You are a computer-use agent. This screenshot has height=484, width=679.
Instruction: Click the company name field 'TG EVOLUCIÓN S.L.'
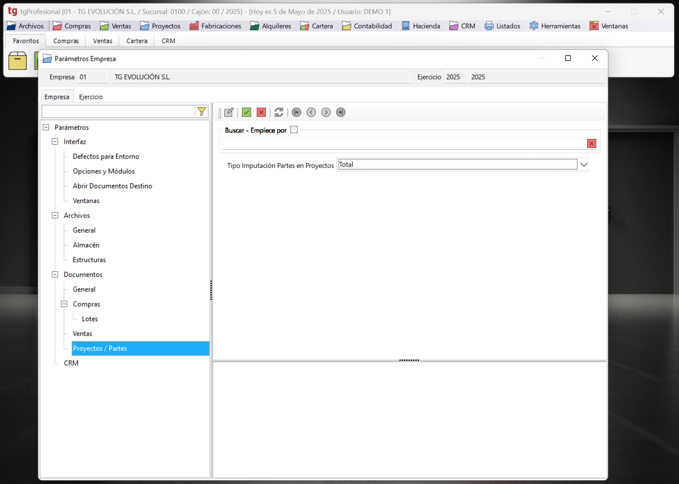coord(261,77)
